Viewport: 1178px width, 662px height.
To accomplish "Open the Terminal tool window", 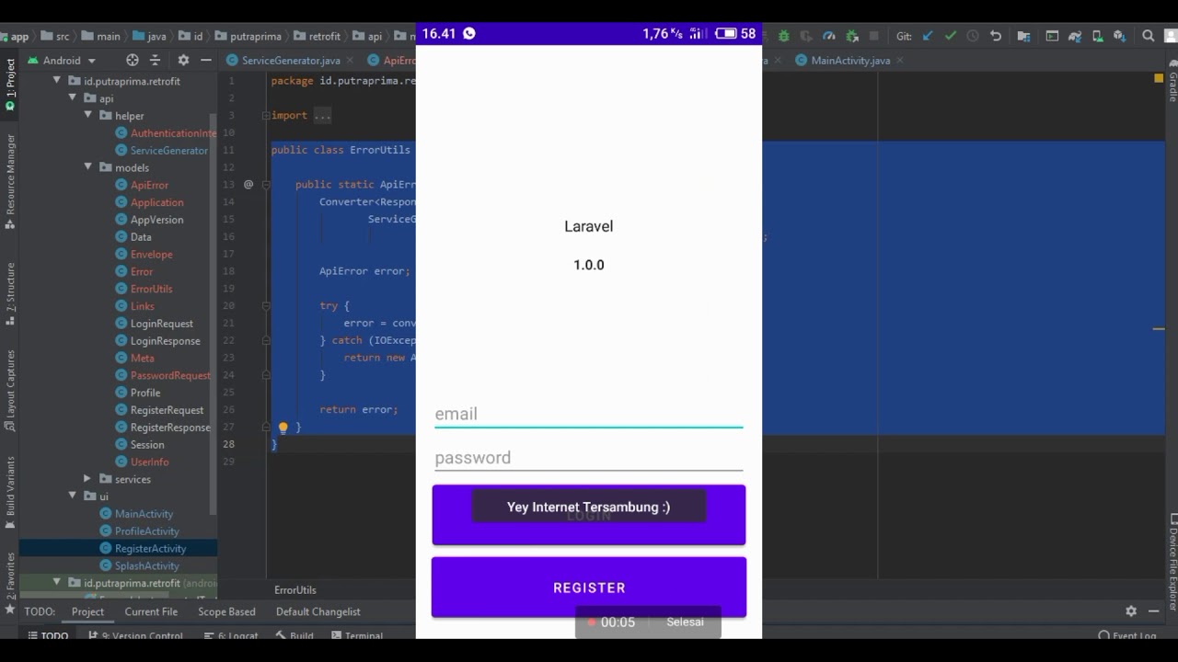I will pyautogui.click(x=357, y=635).
